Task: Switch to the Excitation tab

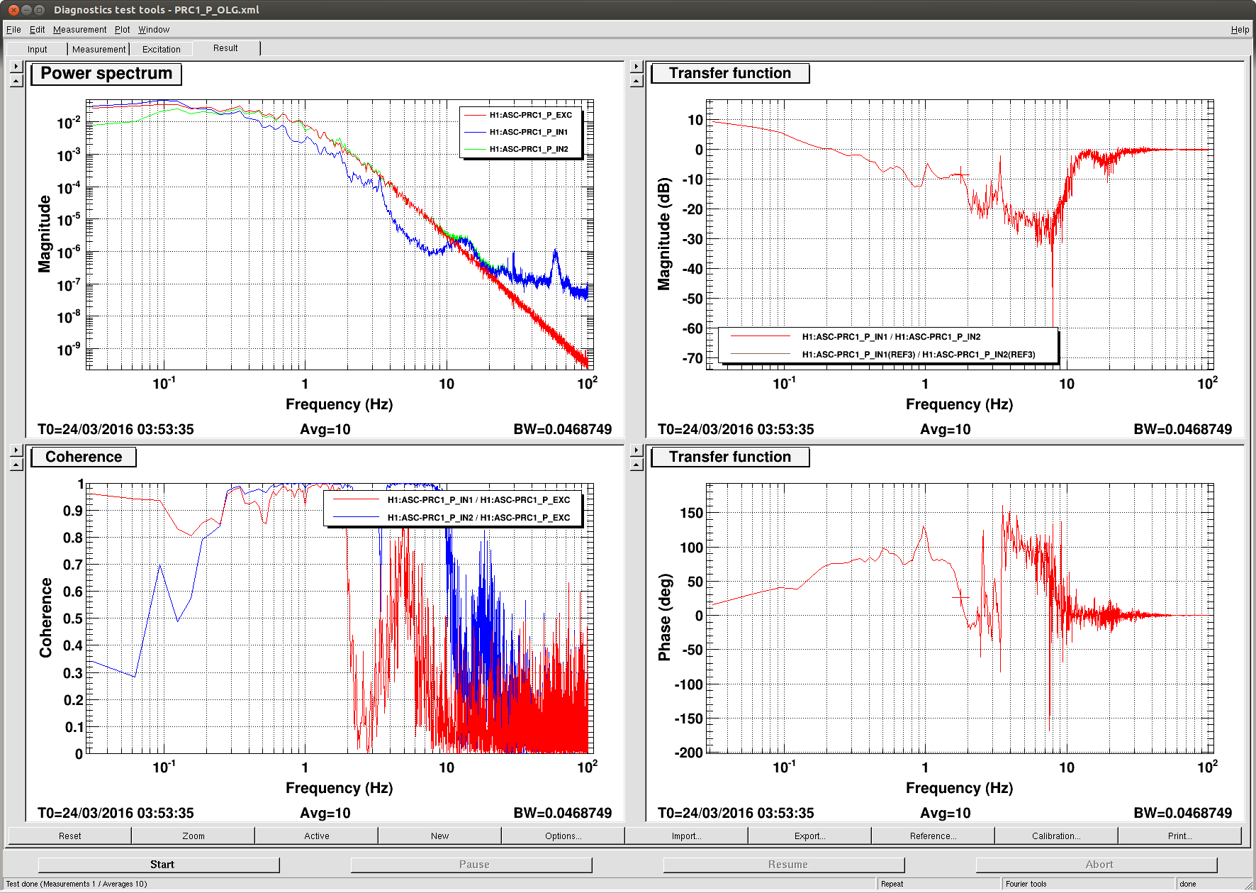Action: point(161,49)
